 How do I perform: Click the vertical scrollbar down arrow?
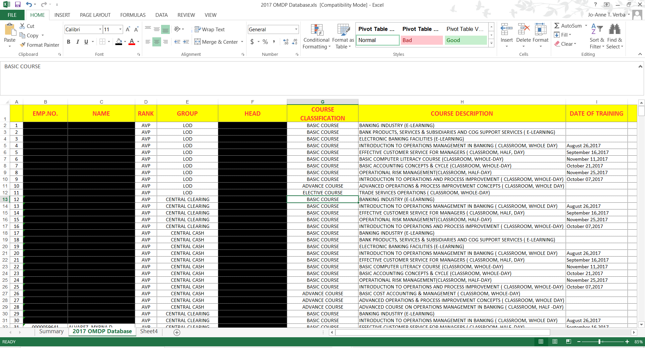click(641, 324)
